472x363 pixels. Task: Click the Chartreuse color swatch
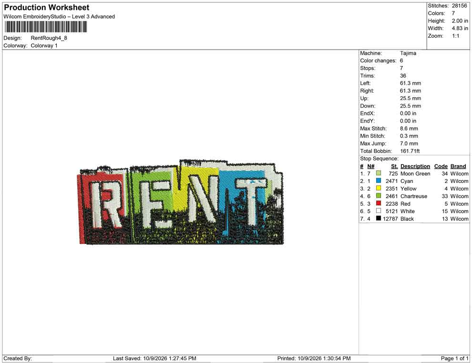[379, 196]
